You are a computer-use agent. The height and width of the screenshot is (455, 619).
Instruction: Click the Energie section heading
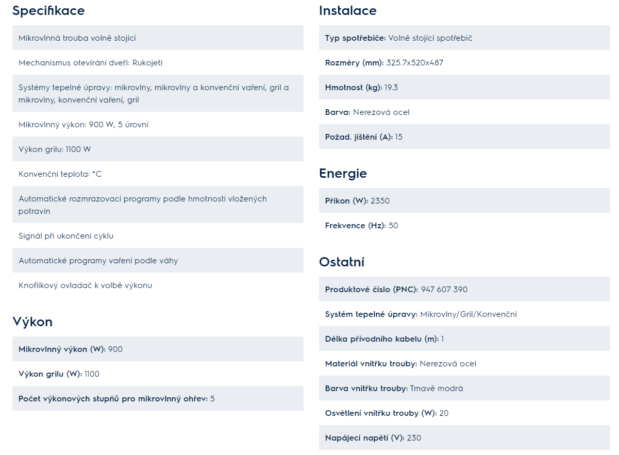343,174
